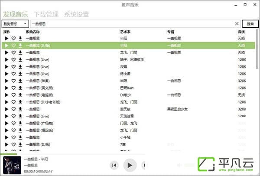Download the 一曲相思 (广场舞) version
The width and height of the screenshot is (260, 176).
[20, 123]
